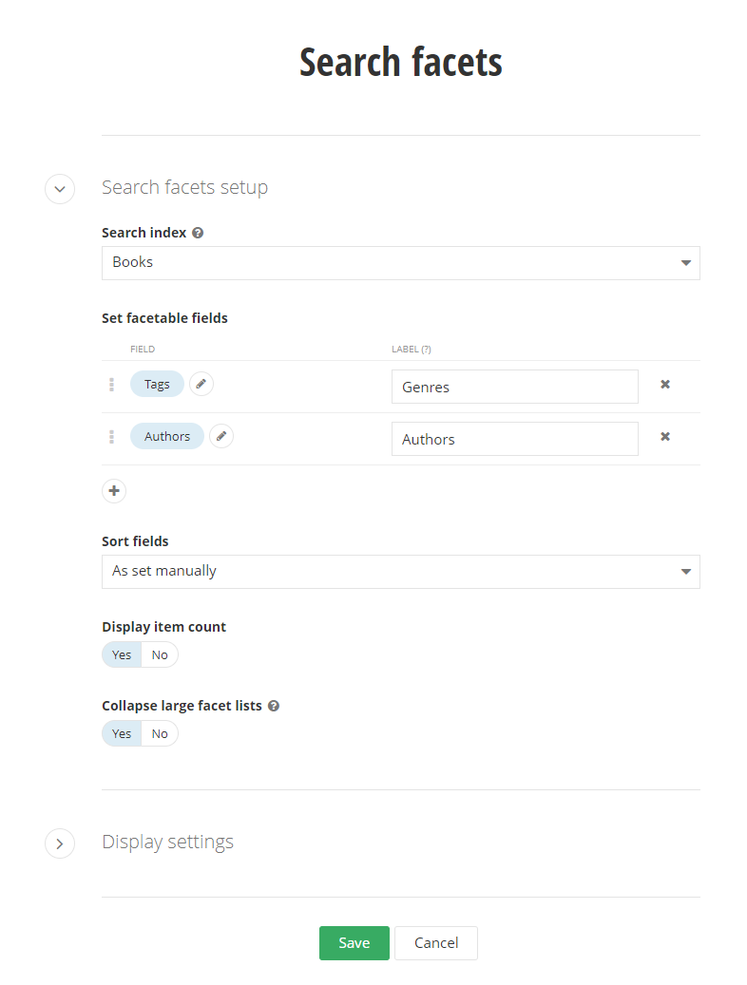This screenshot has height=985, width=747.
Task: Set Collapse large facet lists to No
Action: [160, 733]
